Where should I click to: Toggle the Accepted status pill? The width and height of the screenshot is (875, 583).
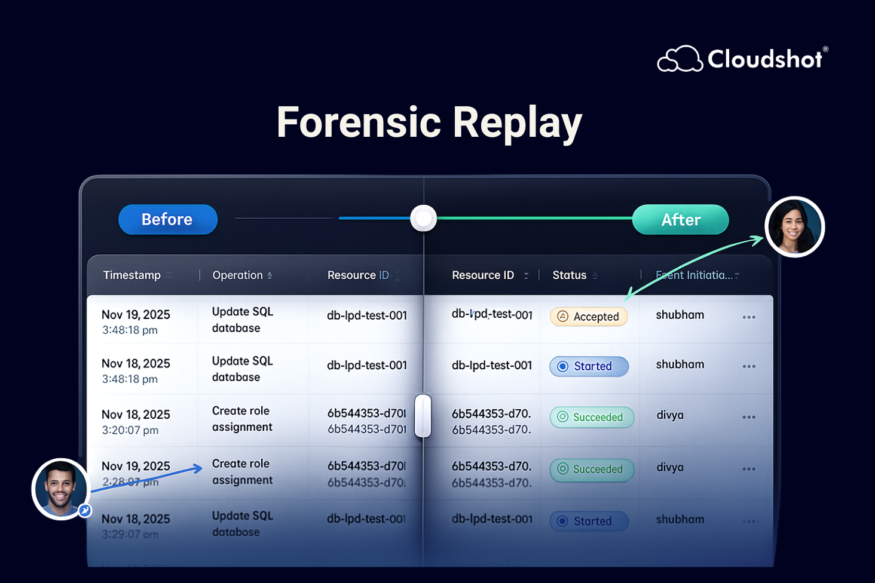(x=588, y=317)
